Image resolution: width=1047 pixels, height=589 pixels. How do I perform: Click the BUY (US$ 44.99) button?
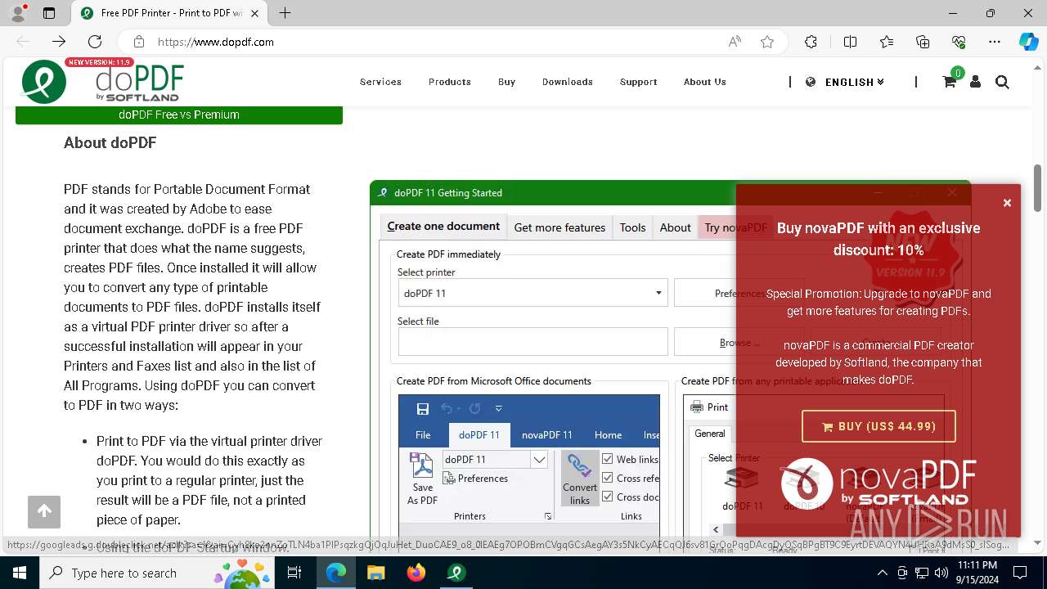[878, 426]
